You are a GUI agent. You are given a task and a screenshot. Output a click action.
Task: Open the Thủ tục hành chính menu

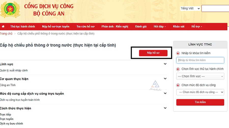[23, 27]
